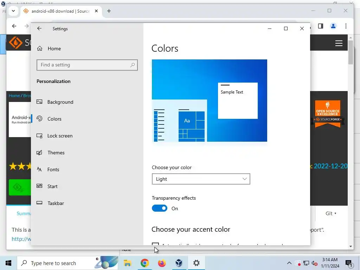This screenshot has height=270, width=360.
Task: Open Chrome profile avatar
Action: pyautogui.click(x=333, y=26)
